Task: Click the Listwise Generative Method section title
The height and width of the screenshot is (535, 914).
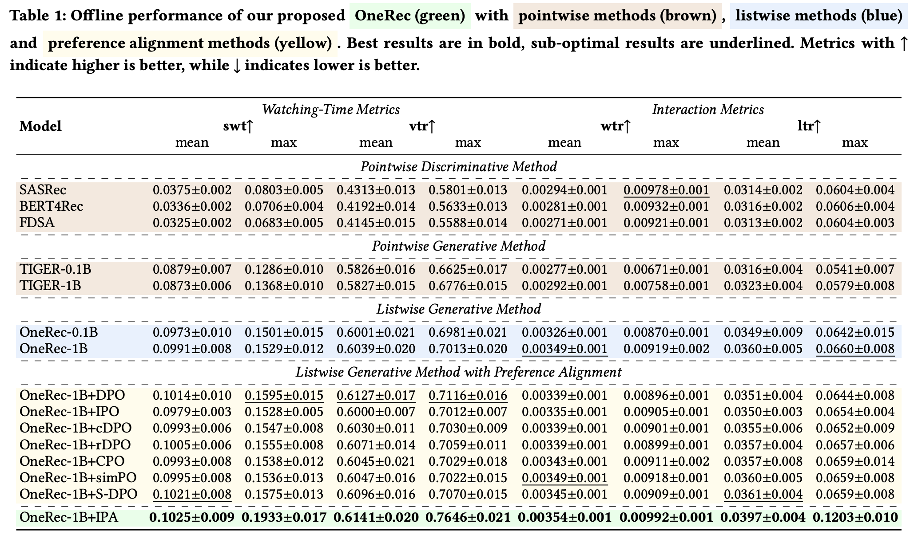Action: [458, 309]
